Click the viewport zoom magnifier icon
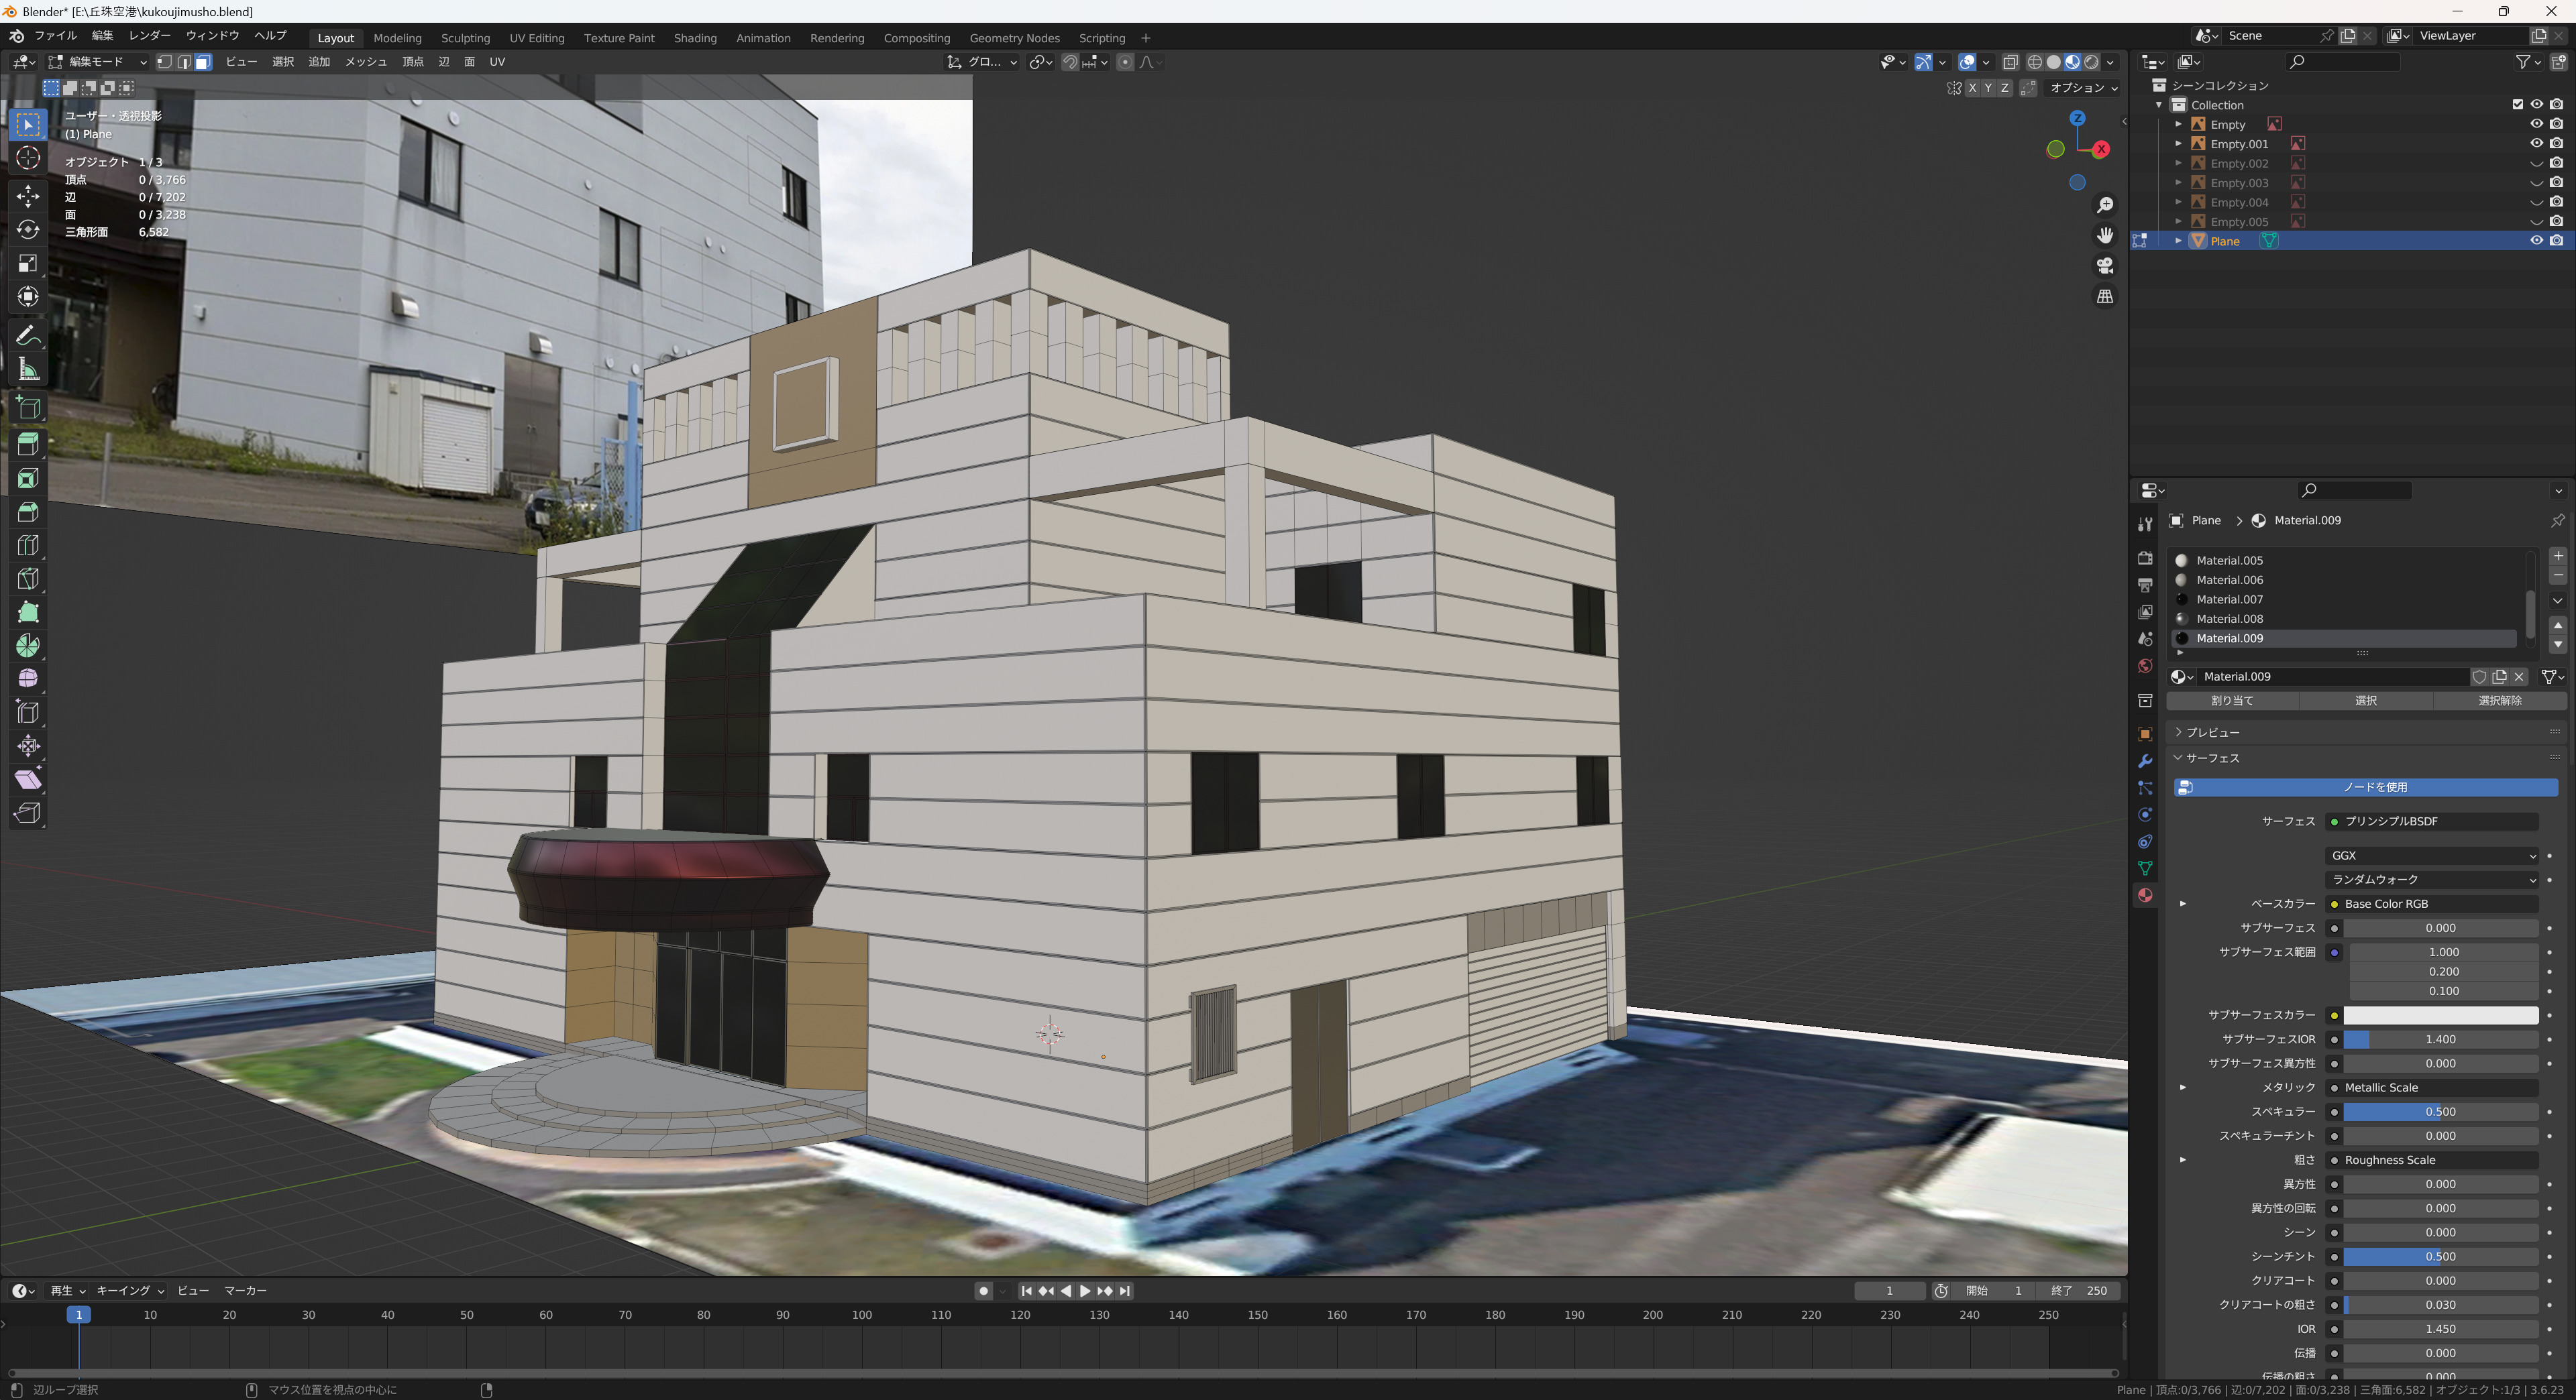Viewport: 2576px width, 1400px height. click(2105, 205)
